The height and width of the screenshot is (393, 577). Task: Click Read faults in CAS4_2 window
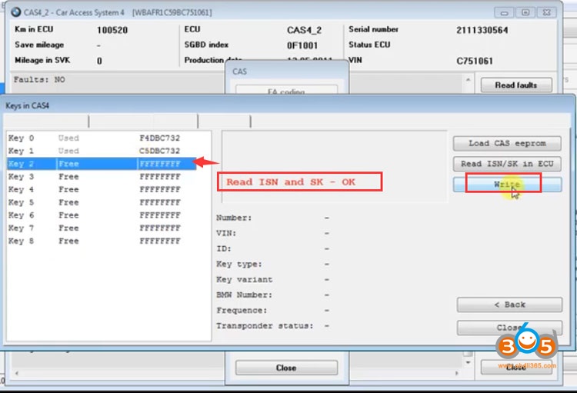pos(516,85)
